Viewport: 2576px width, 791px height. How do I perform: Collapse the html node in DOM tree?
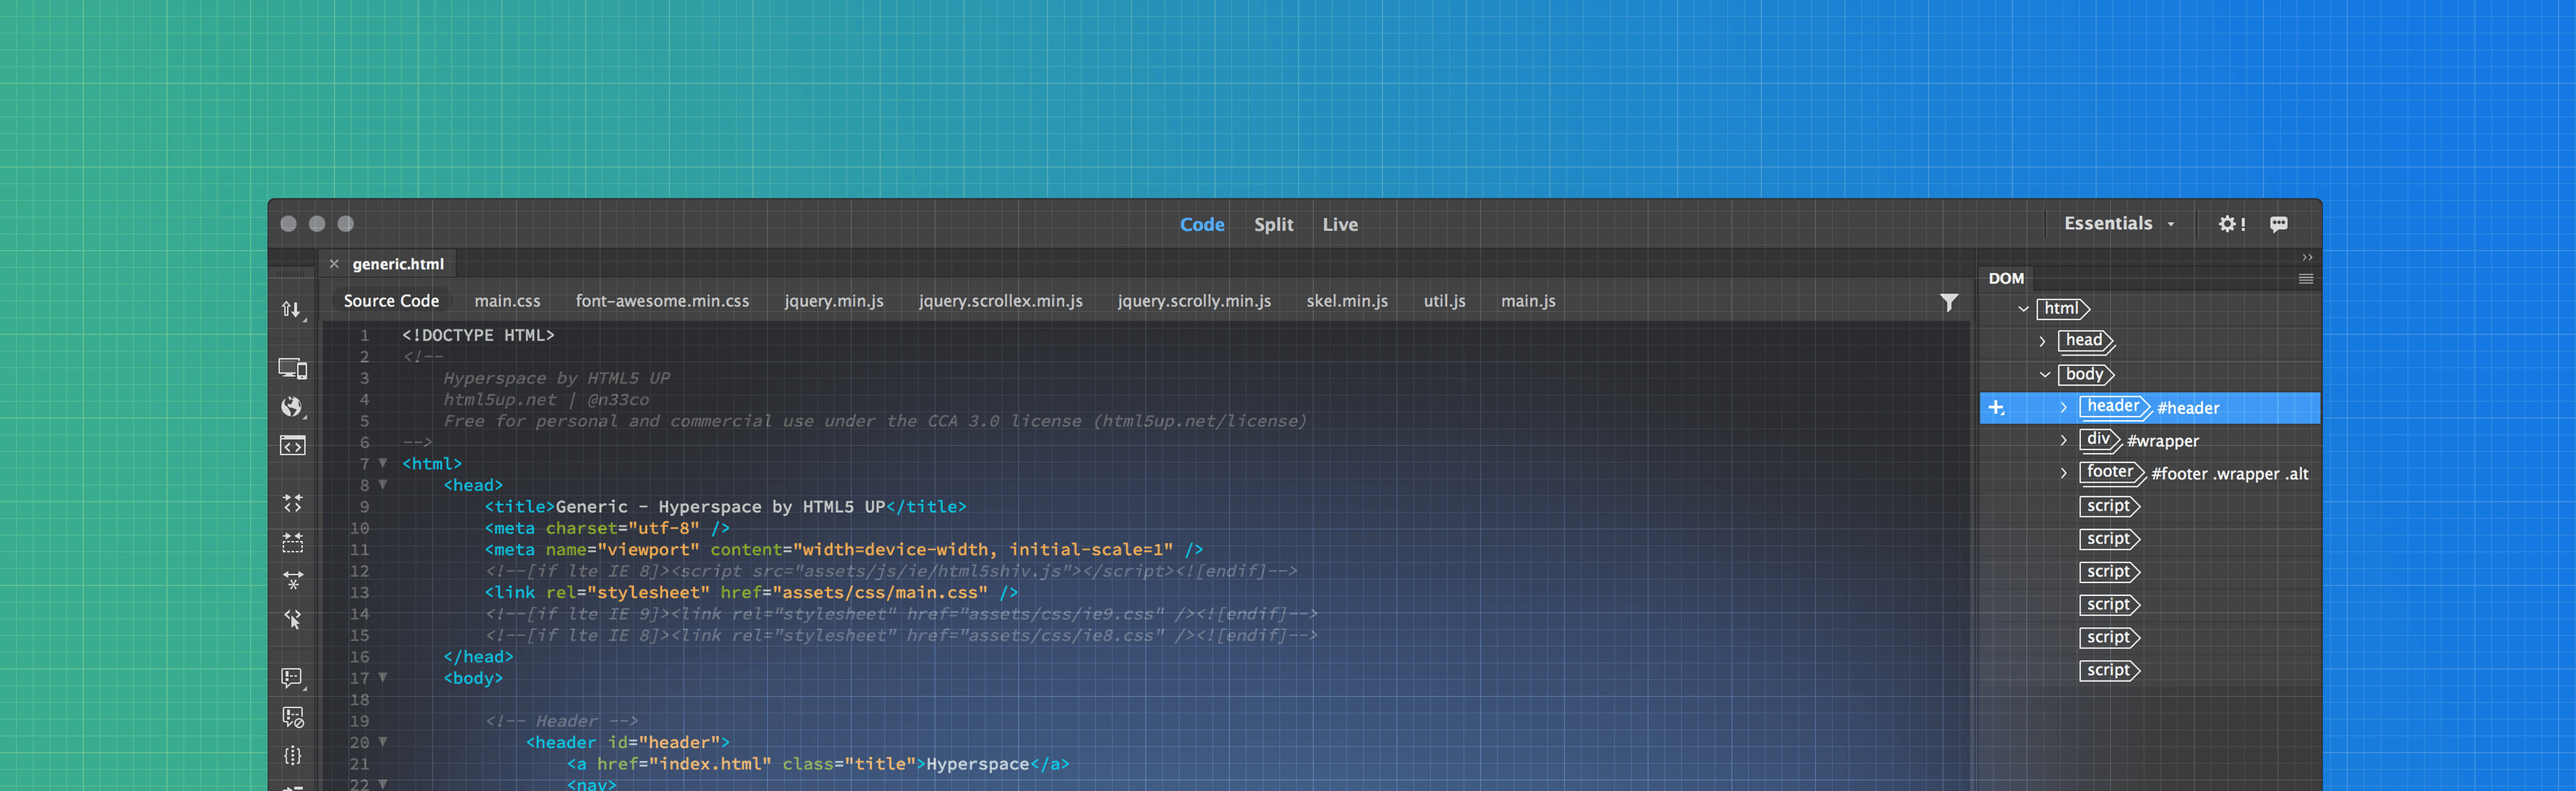click(x=2023, y=309)
